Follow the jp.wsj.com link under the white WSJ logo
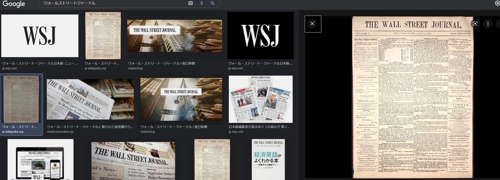This screenshot has height=180, width=500. [x=10, y=68]
